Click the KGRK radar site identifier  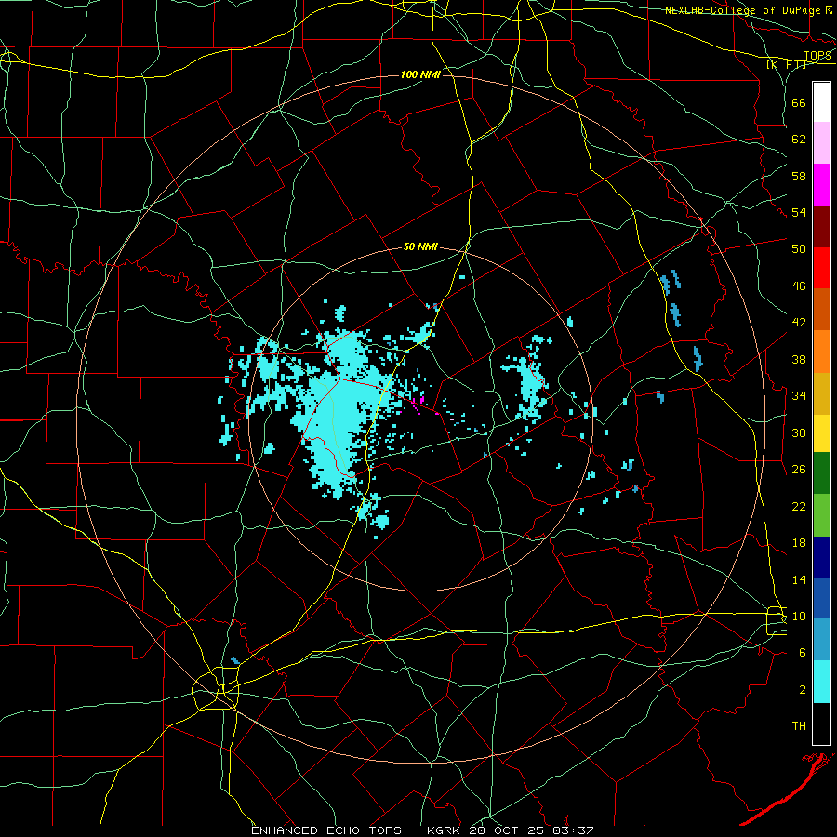click(445, 830)
